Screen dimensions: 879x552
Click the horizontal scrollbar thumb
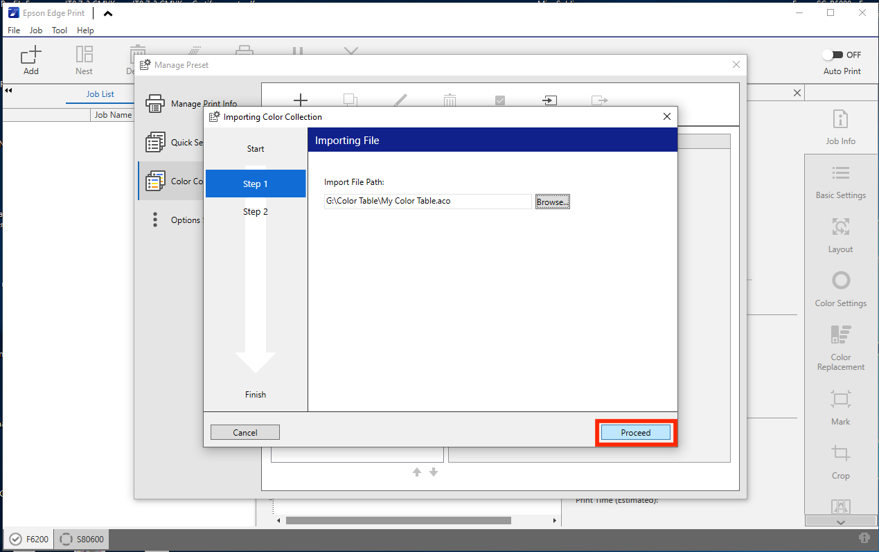click(398, 520)
